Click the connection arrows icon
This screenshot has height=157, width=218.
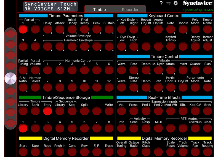pos(169,3)
